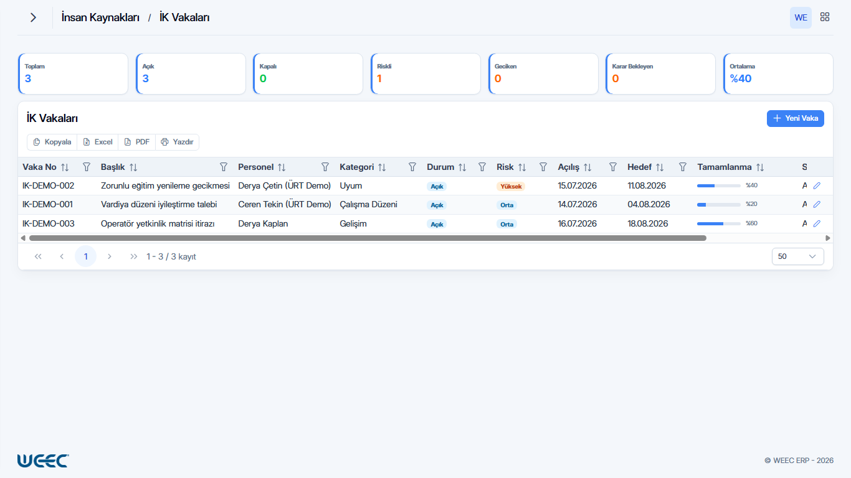Click the %40 progress bar for IK-DEMO-002

pyautogui.click(x=719, y=185)
